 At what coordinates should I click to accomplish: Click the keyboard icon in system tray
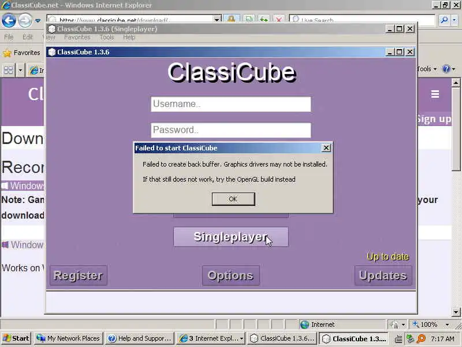[398, 339]
